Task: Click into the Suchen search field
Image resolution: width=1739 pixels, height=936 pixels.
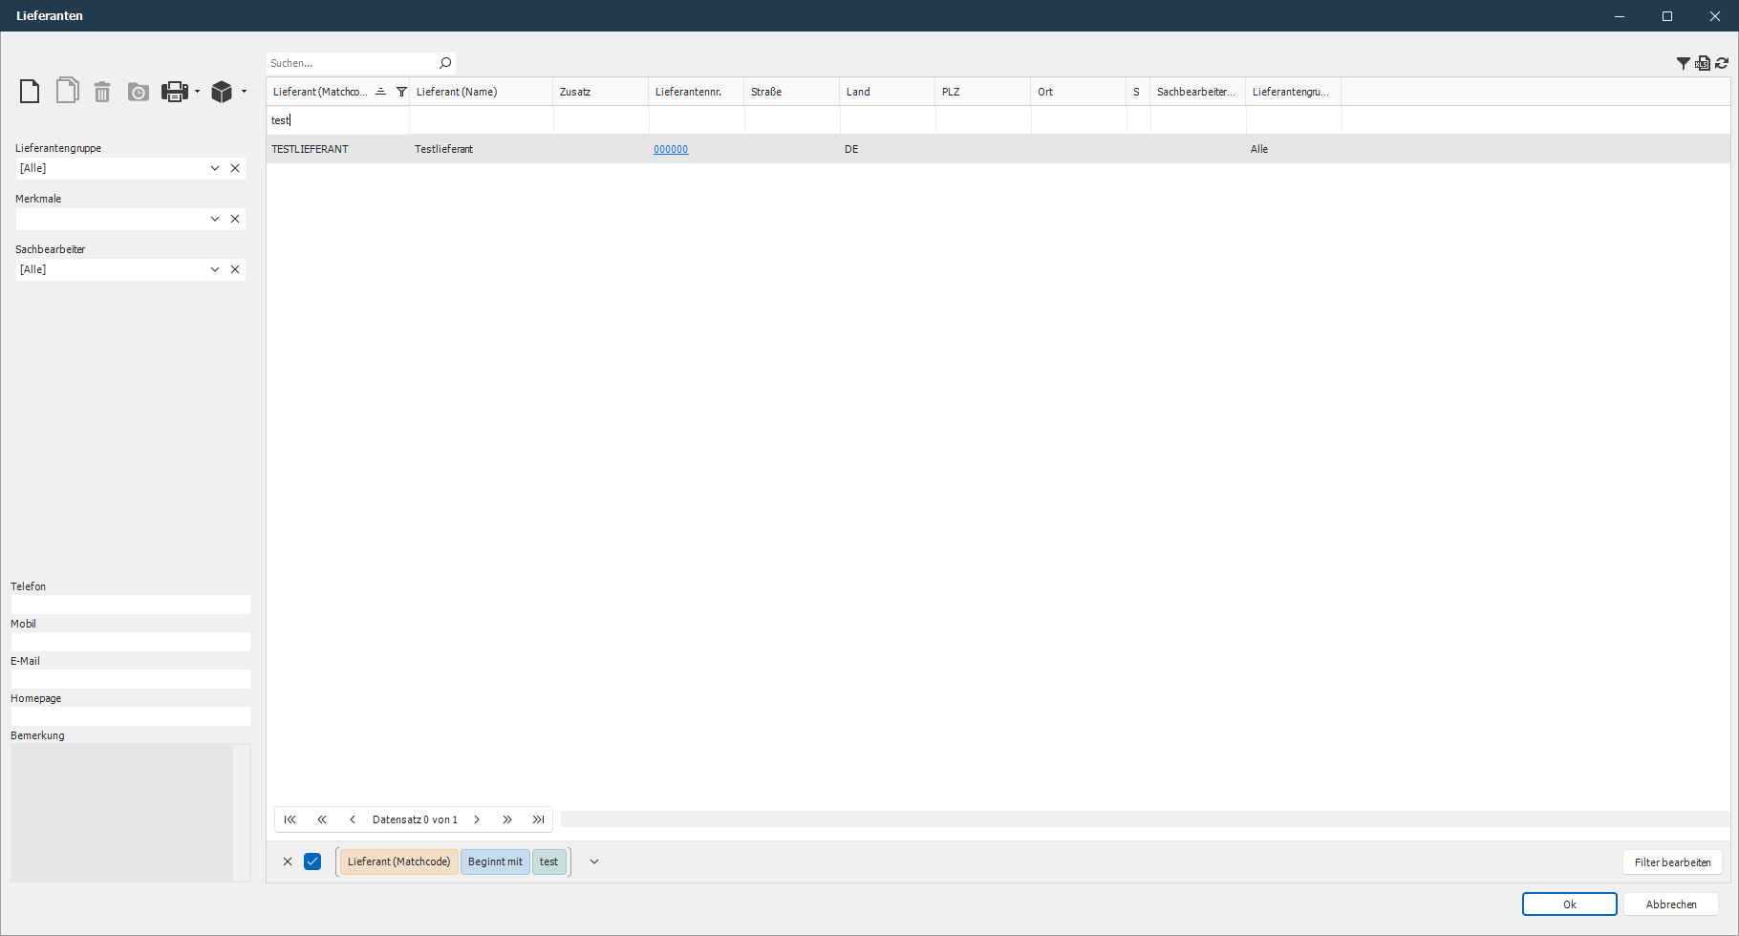Action: (349, 63)
